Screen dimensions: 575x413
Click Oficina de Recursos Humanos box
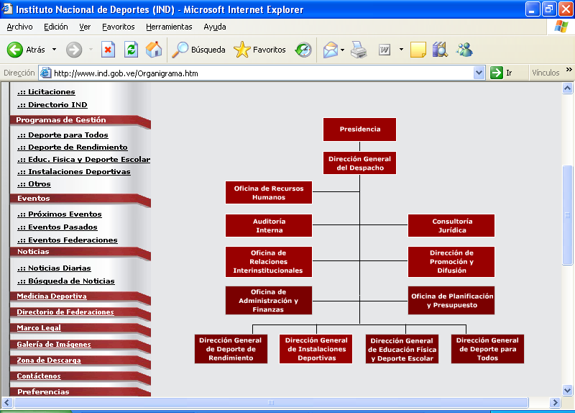[x=268, y=192]
